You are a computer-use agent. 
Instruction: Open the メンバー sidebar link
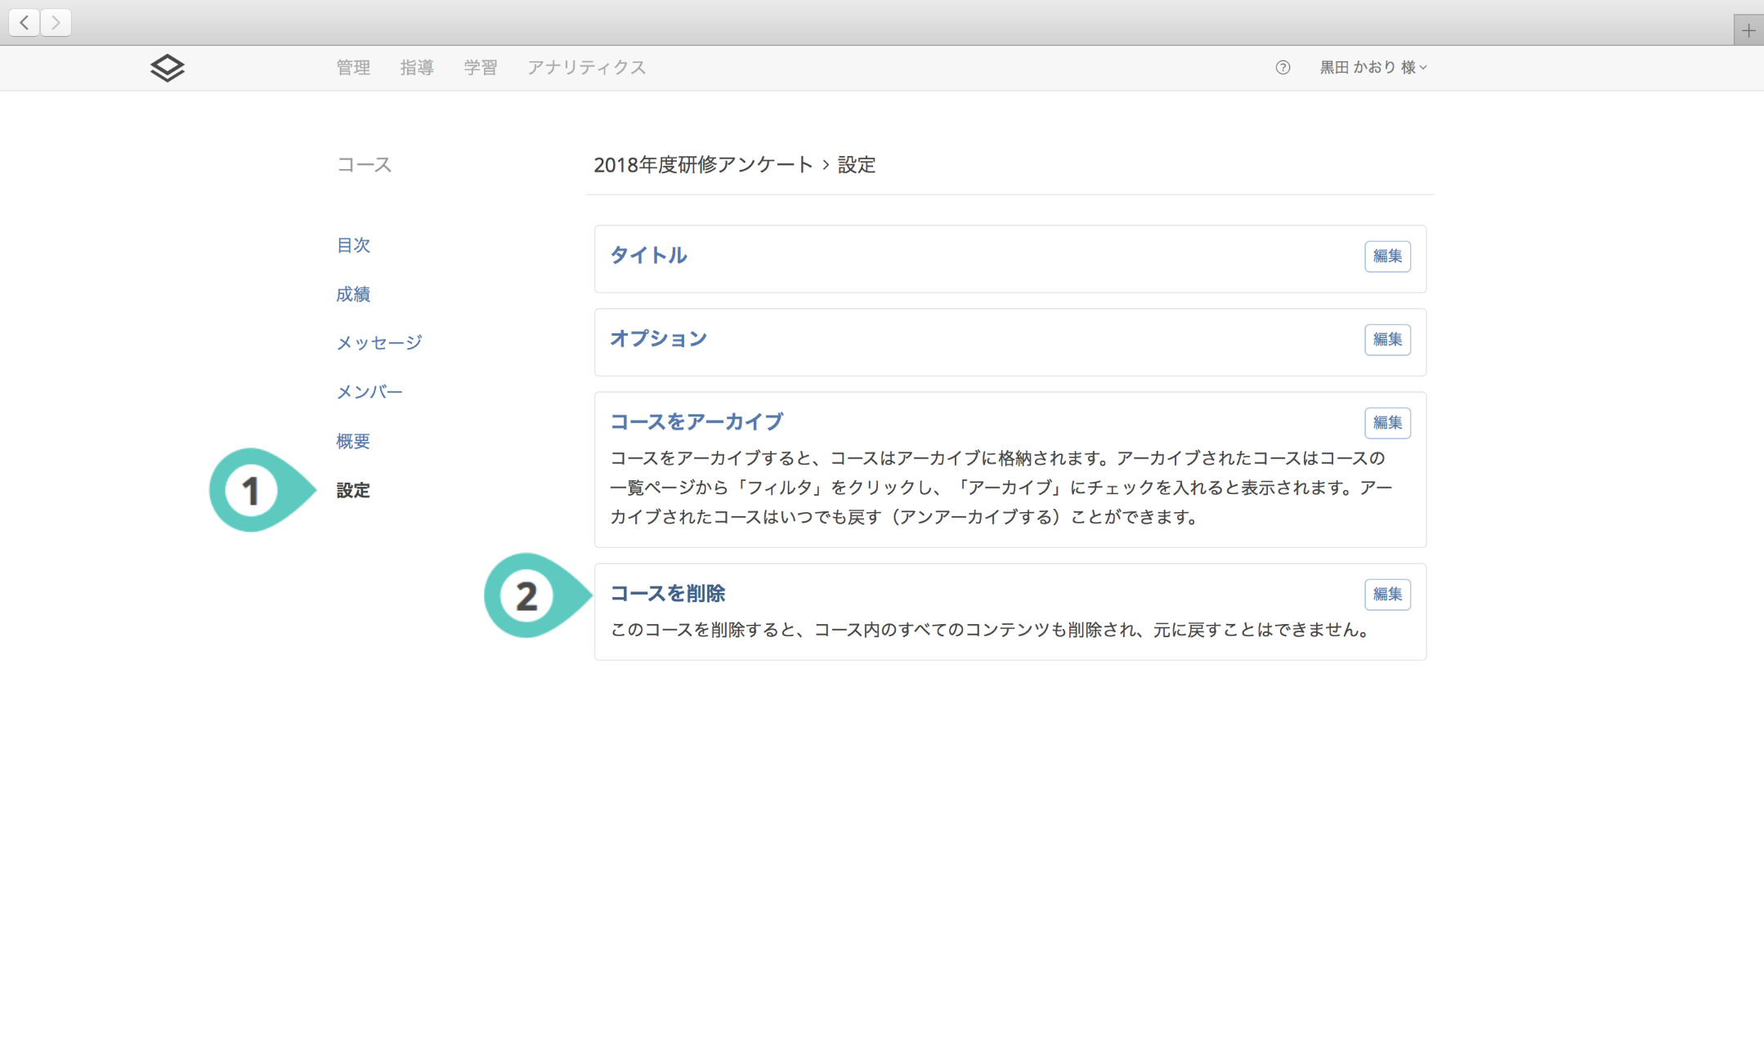pos(369,392)
